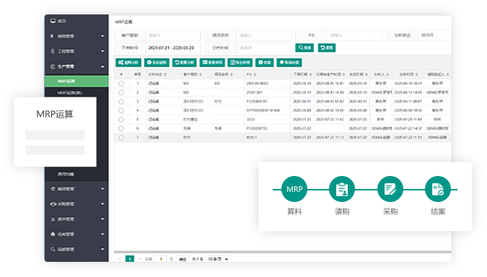Select the radio button for row 1
Viewport: 487px width, 277px height.
[x=121, y=84]
